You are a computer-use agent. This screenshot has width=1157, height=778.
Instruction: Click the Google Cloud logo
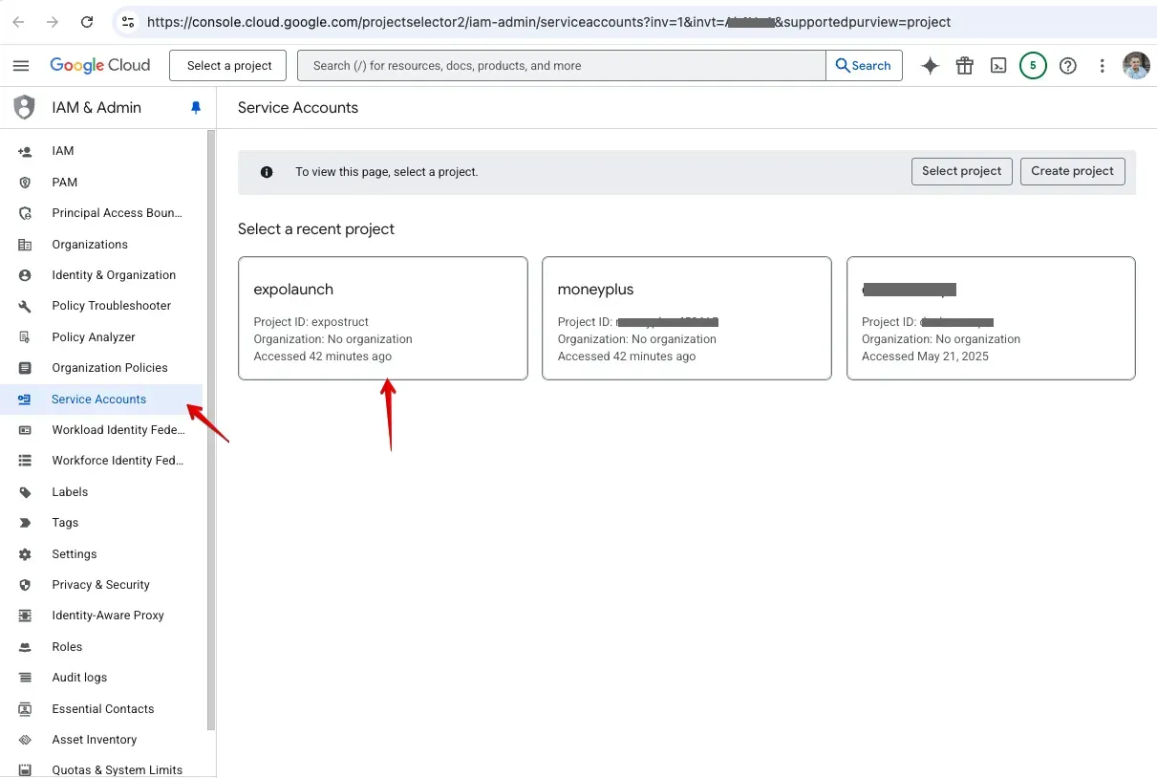point(100,65)
